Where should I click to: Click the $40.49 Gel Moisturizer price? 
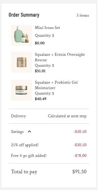(41, 99)
